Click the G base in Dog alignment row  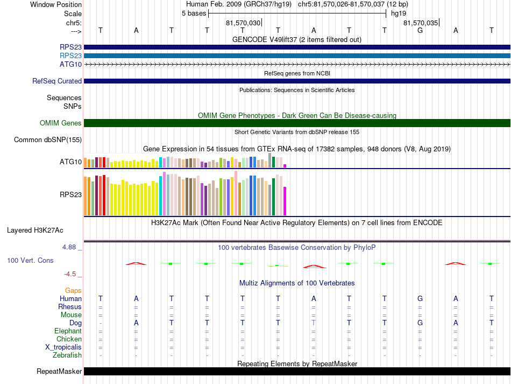(420, 323)
